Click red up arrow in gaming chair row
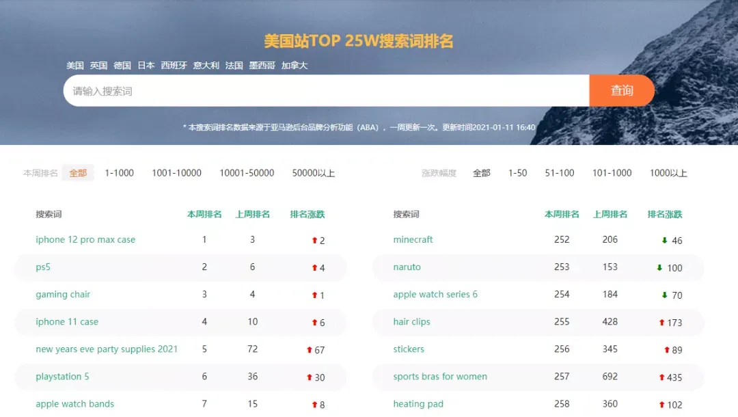The image size is (738, 417). (x=314, y=295)
